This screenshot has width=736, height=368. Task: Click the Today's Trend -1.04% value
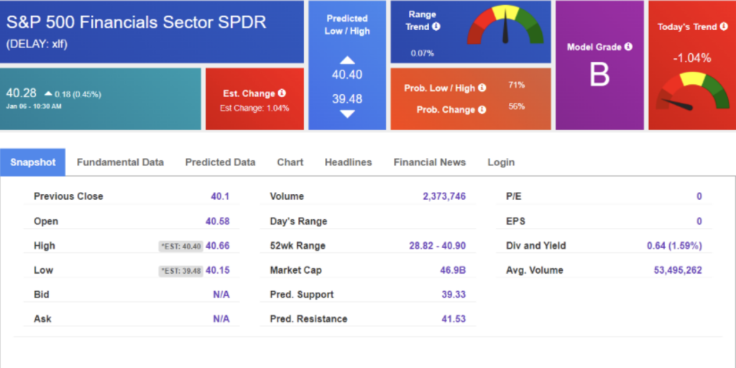tap(692, 58)
